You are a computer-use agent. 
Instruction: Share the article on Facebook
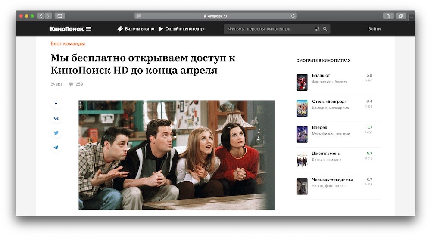pyautogui.click(x=56, y=104)
